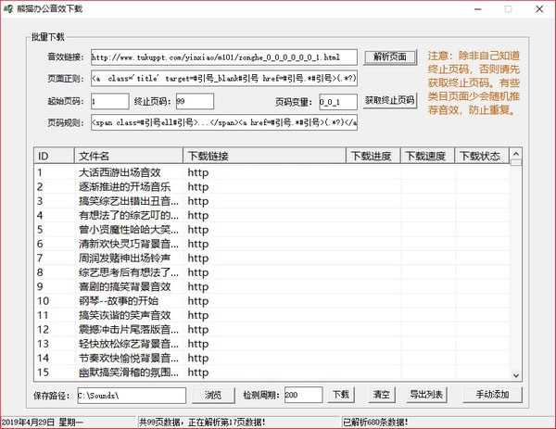The width and height of the screenshot is (556, 429).
Task: Select row 钢琴--故事的开始
Action: 272,301
